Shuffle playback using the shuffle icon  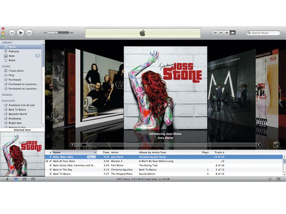16,179
